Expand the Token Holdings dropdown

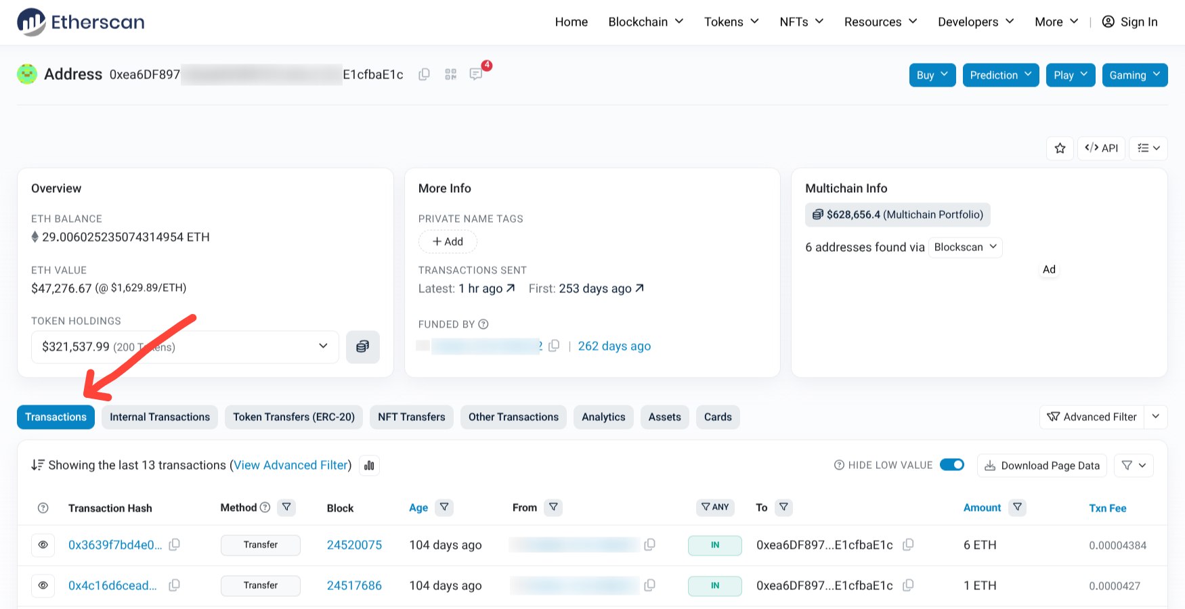(x=185, y=346)
